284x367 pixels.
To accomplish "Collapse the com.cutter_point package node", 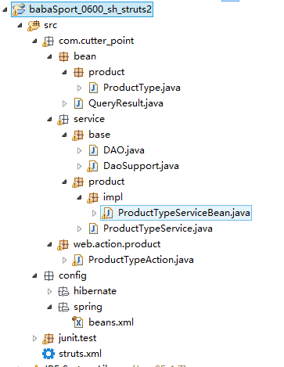I will tap(34, 41).
